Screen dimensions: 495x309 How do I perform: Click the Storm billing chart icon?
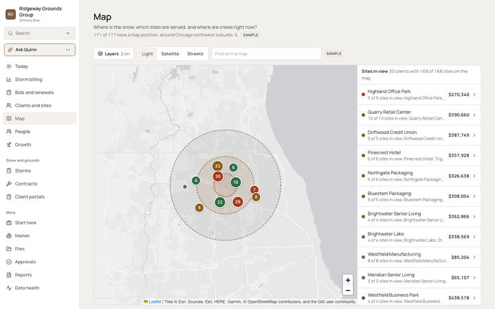pos(9,80)
